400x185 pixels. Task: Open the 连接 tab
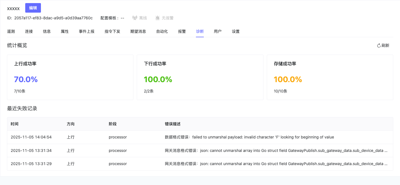point(29,31)
